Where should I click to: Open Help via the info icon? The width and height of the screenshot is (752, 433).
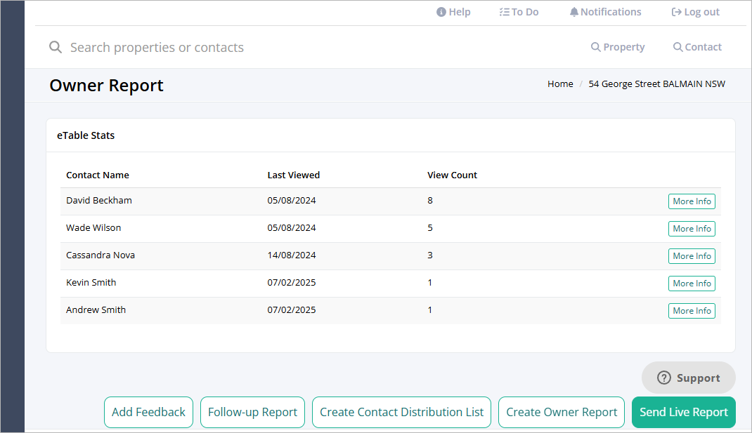coord(441,12)
